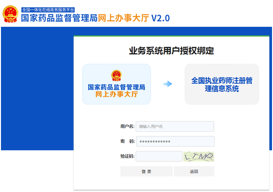The width and height of the screenshot is (273, 192).
Task: Click the national emblem logo in the header
Action: [10, 14]
